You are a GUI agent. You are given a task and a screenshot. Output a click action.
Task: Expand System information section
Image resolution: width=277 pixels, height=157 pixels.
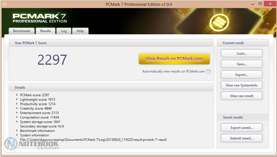coord(17,135)
